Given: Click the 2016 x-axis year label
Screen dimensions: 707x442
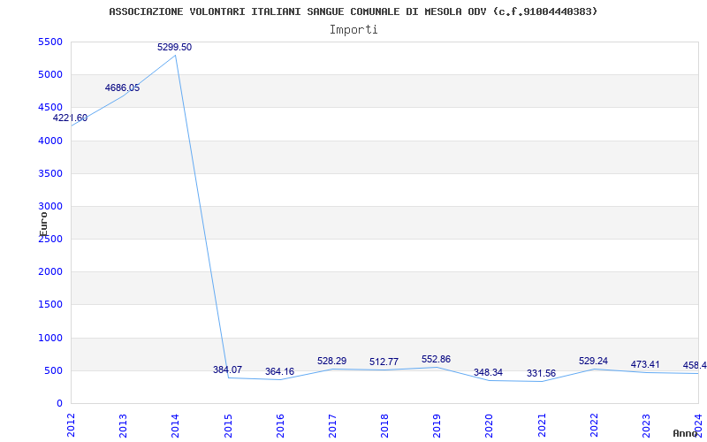Looking at the screenshot, I should click(x=280, y=425).
